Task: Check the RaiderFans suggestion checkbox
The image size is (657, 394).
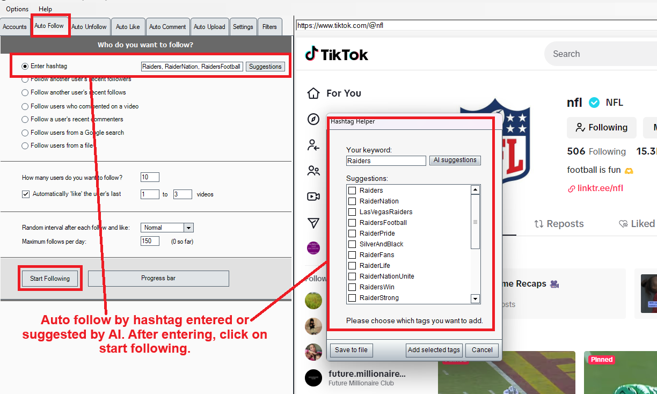Action: [352, 255]
